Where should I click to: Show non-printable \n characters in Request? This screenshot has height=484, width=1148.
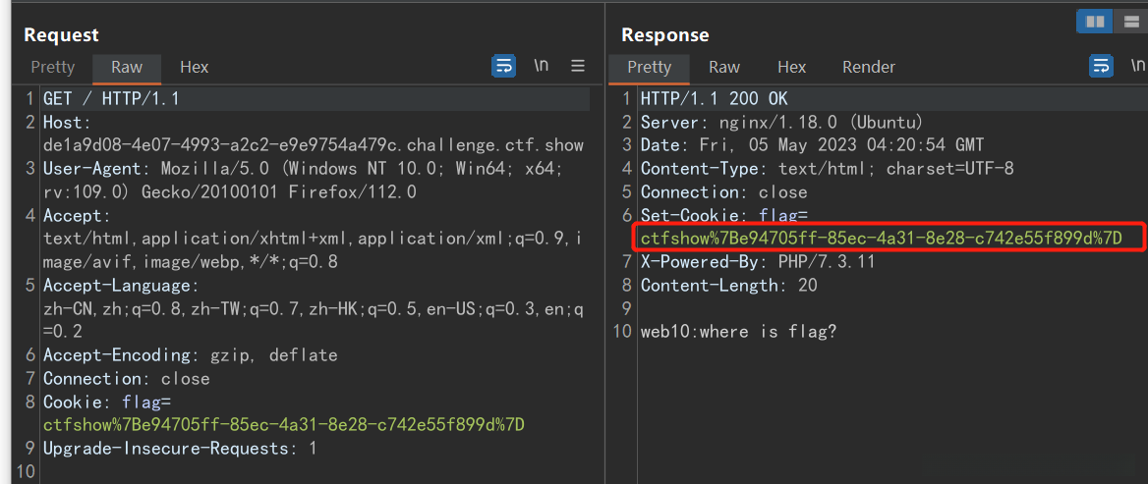point(541,67)
